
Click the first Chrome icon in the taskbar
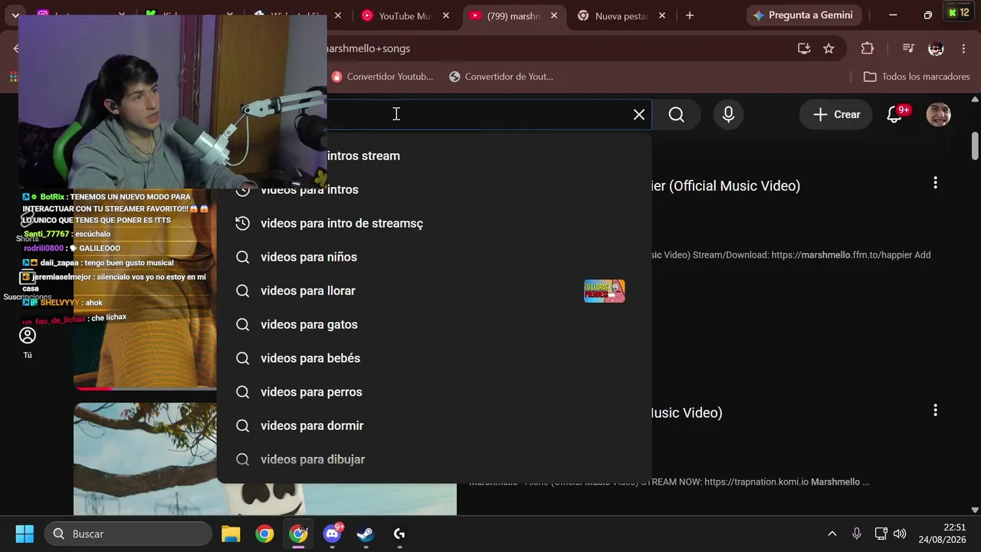(264, 534)
